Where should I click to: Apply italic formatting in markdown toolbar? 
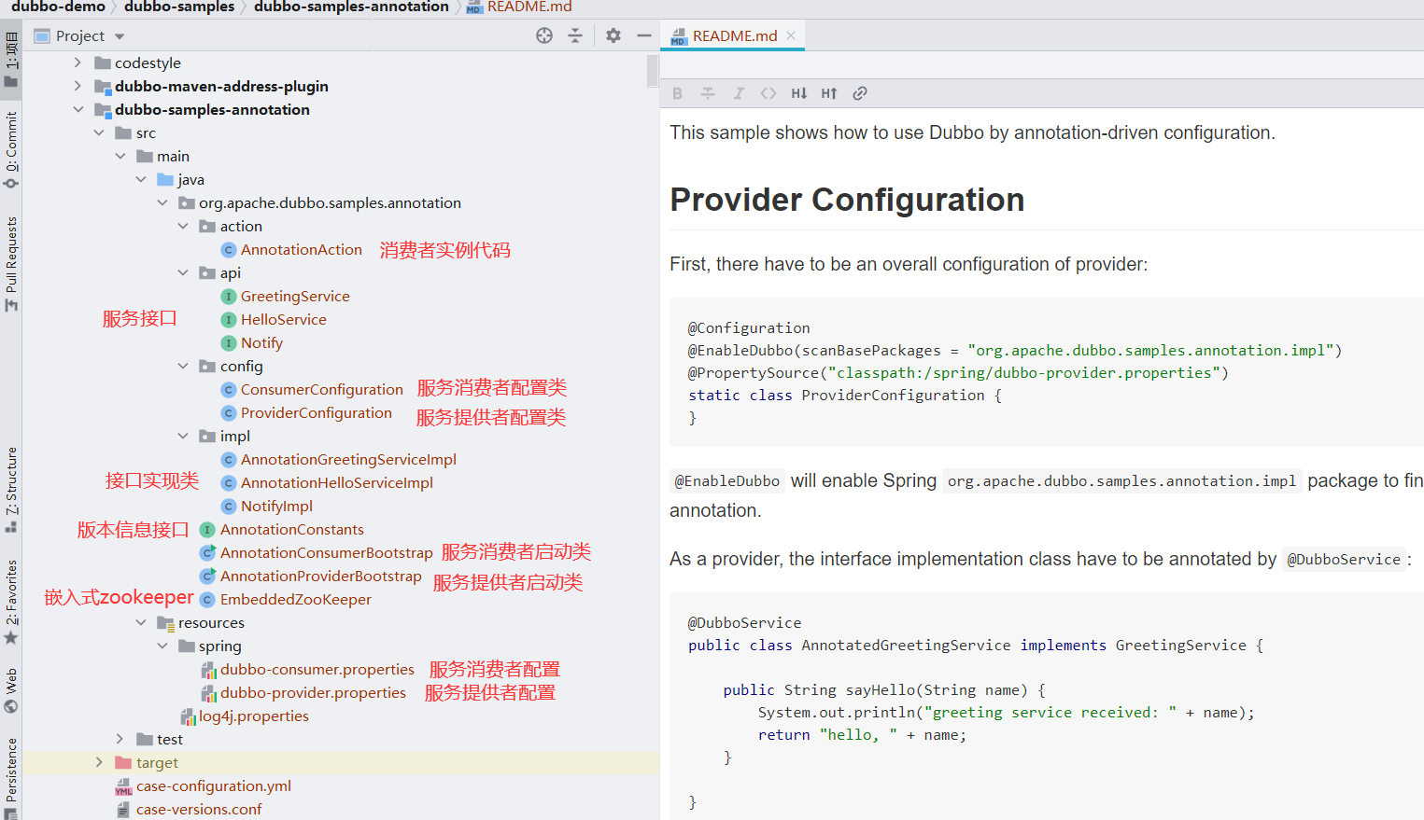(739, 93)
